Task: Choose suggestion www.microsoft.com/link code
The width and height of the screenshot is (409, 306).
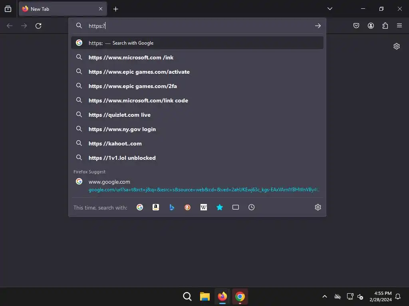Action: (197, 100)
